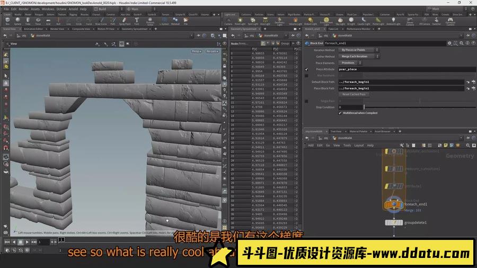Toggle the Single Pass checkbox
This screenshot has height=268, width=477.
point(306,101)
